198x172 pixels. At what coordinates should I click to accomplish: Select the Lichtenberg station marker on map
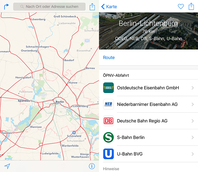(72, 106)
